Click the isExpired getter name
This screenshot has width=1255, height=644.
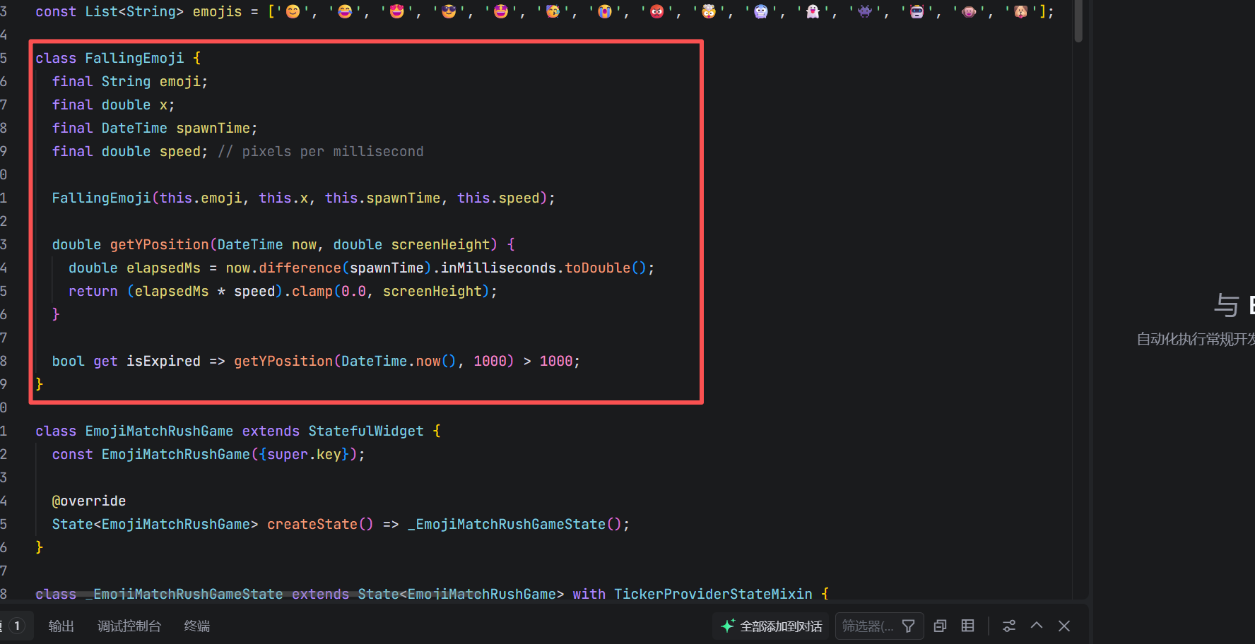tap(163, 361)
